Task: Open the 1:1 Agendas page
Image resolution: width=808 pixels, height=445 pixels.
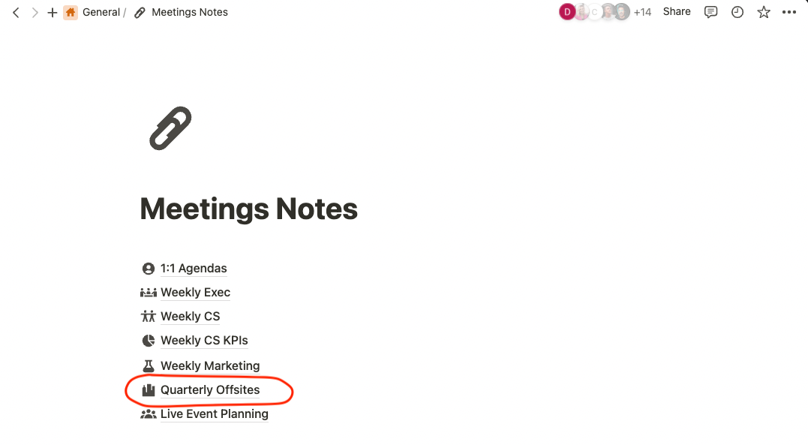Action: pos(194,268)
